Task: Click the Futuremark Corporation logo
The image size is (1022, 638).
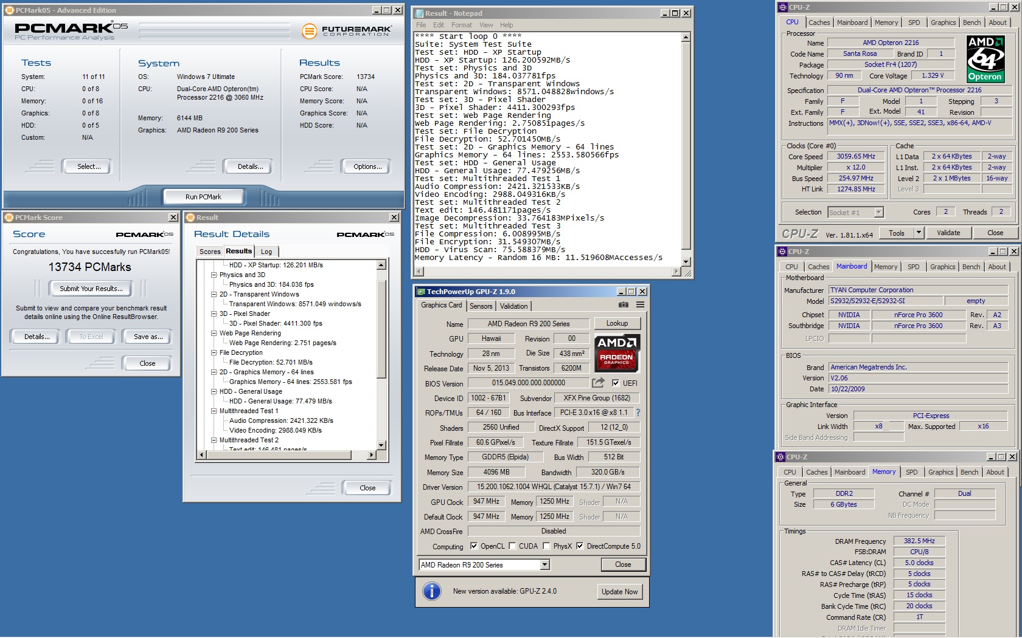Action: tap(347, 30)
